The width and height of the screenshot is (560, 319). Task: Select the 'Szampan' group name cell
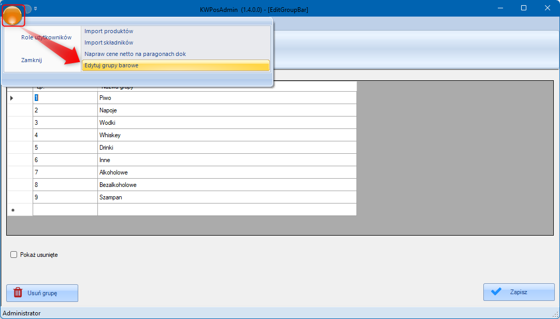tap(226, 197)
